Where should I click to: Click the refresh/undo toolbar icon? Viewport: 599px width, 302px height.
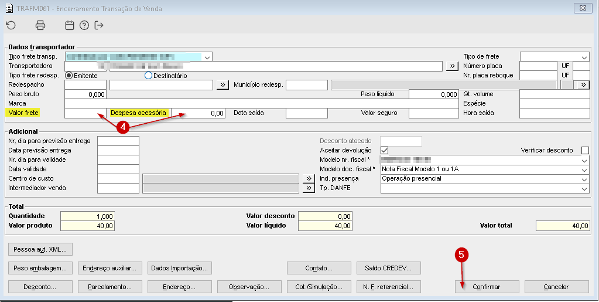pyautogui.click(x=11, y=25)
